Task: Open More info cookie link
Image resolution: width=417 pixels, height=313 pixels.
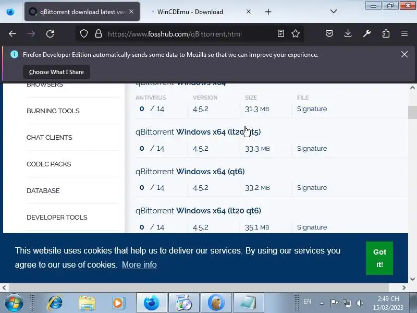Action: tap(139, 265)
